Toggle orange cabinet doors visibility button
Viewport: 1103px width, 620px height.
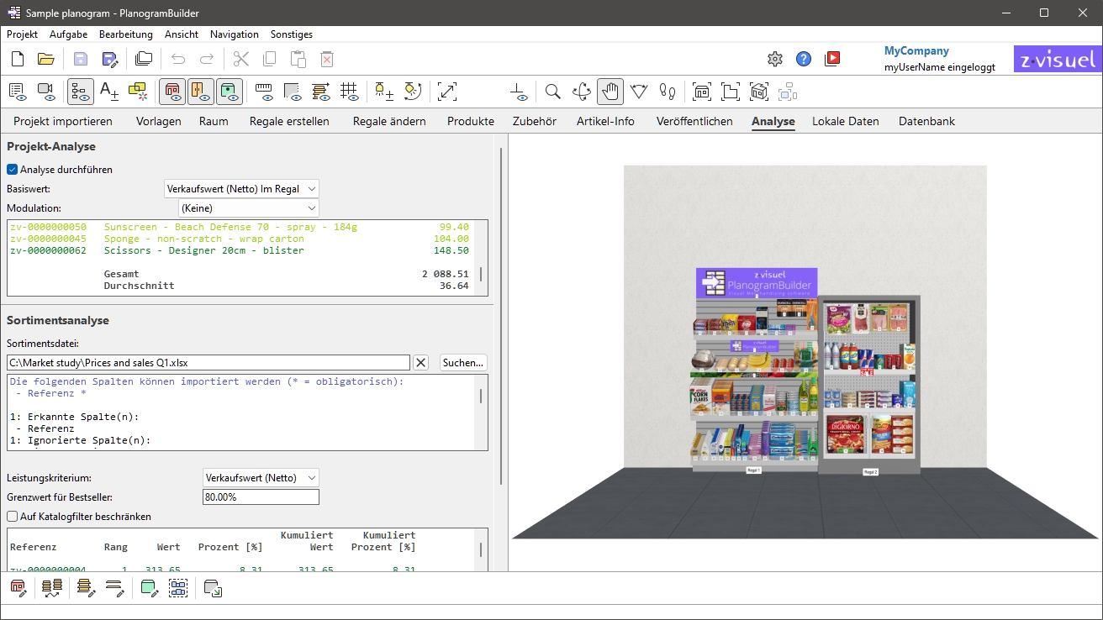pyautogui.click(x=201, y=91)
